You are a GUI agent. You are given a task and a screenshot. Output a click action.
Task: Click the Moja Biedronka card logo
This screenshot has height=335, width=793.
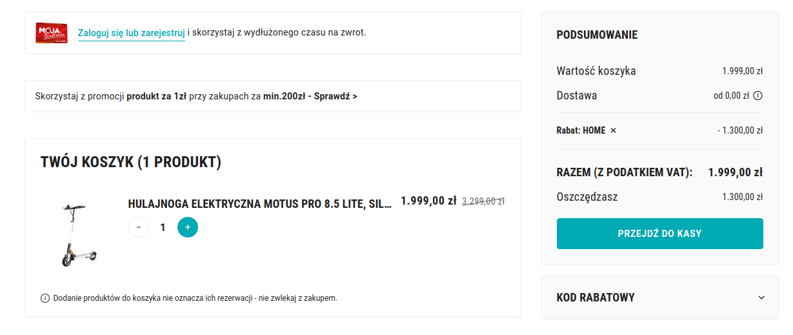[x=52, y=33]
